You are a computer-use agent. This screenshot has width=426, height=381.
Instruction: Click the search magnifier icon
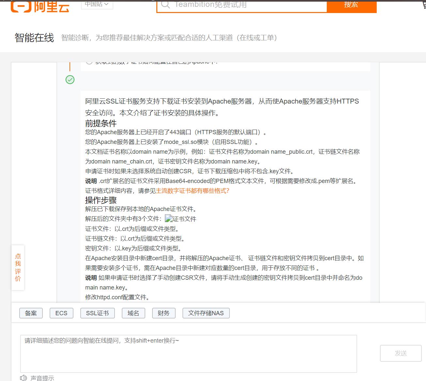pyautogui.click(x=166, y=5)
